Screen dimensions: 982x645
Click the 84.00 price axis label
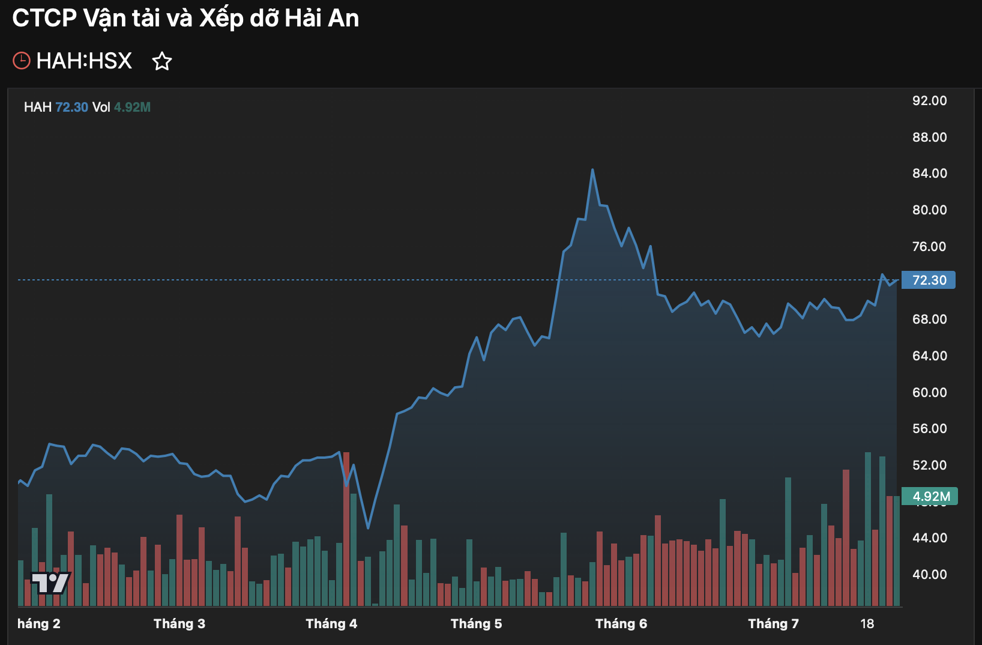930,174
